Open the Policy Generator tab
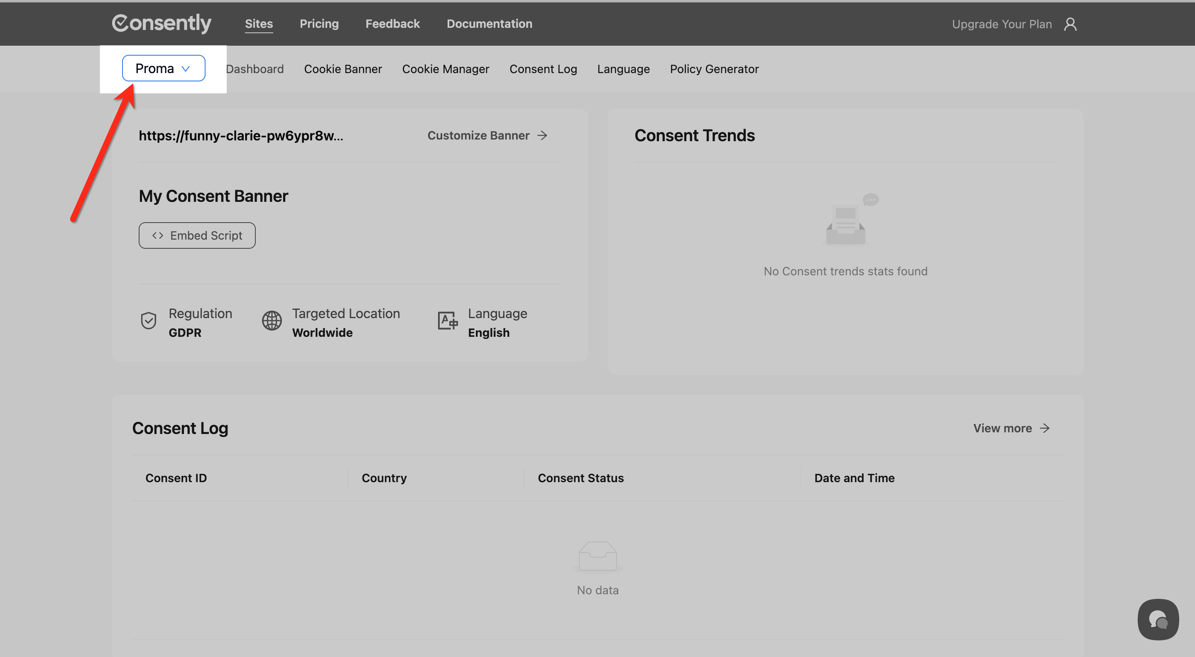 click(x=714, y=69)
